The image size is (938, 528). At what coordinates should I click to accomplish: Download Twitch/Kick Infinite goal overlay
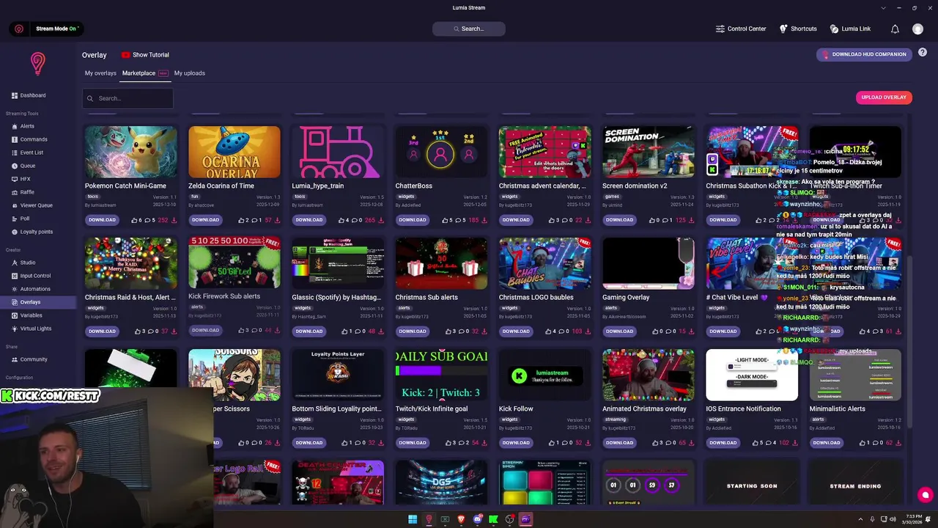[412, 443]
